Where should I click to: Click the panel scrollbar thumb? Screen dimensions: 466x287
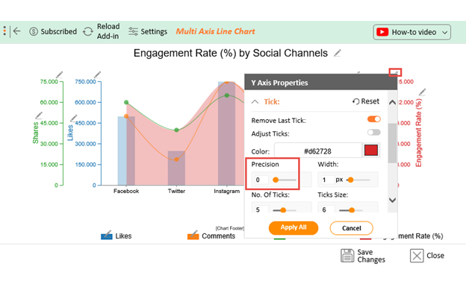[392, 143]
